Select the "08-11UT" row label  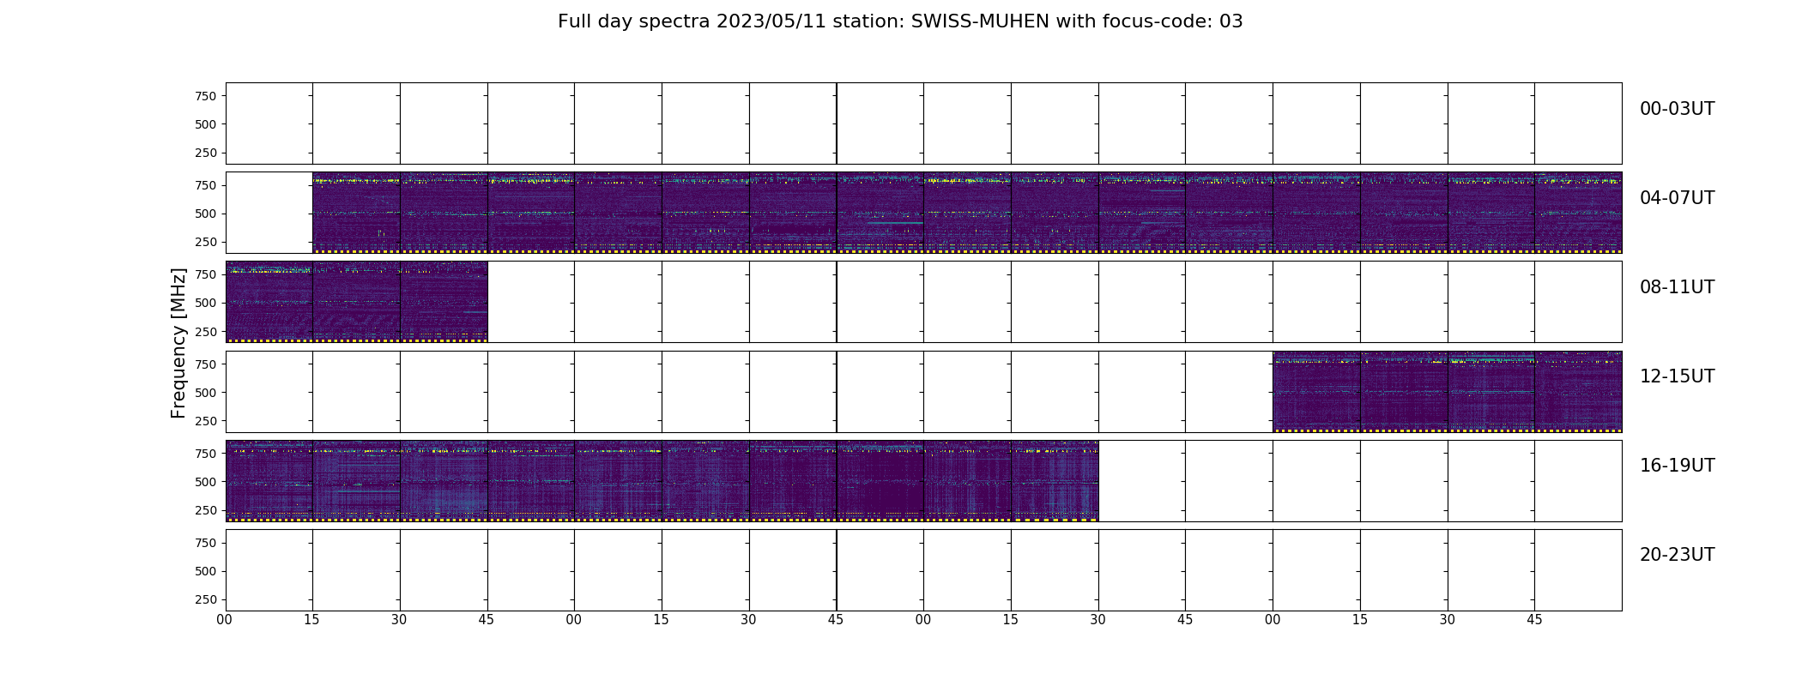1677,287
